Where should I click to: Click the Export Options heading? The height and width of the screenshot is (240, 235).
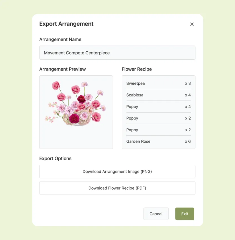(55, 159)
